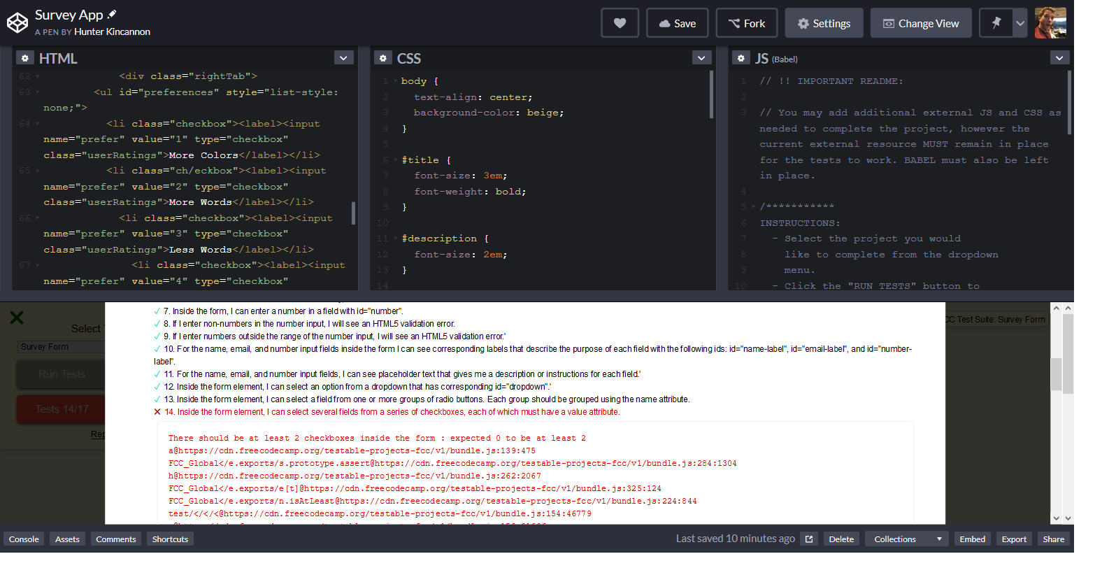Click the pin icon in header
This screenshot has height=561, width=1109.
coord(996,23)
